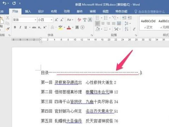This screenshot has width=169, height=127.
Task: Toggle Italic formatting
Action: point(20,27)
